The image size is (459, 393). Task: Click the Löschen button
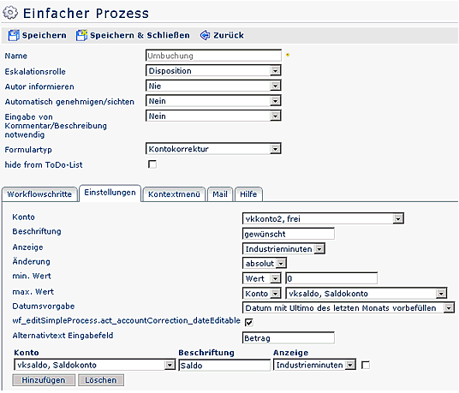tap(101, 380)
